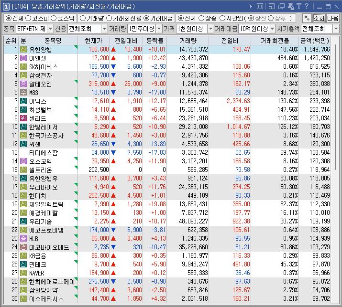342x307 pixels.
Task: Click the 증 badge icon on HLB row
Action: (23, 238)
